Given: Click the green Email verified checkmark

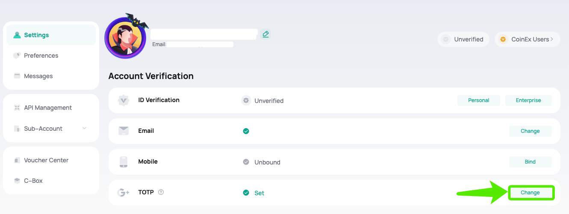Looking at the screenshot, I should point(246,131).
